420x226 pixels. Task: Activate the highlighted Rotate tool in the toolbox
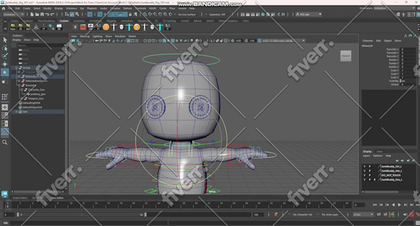tap(5, 72)
